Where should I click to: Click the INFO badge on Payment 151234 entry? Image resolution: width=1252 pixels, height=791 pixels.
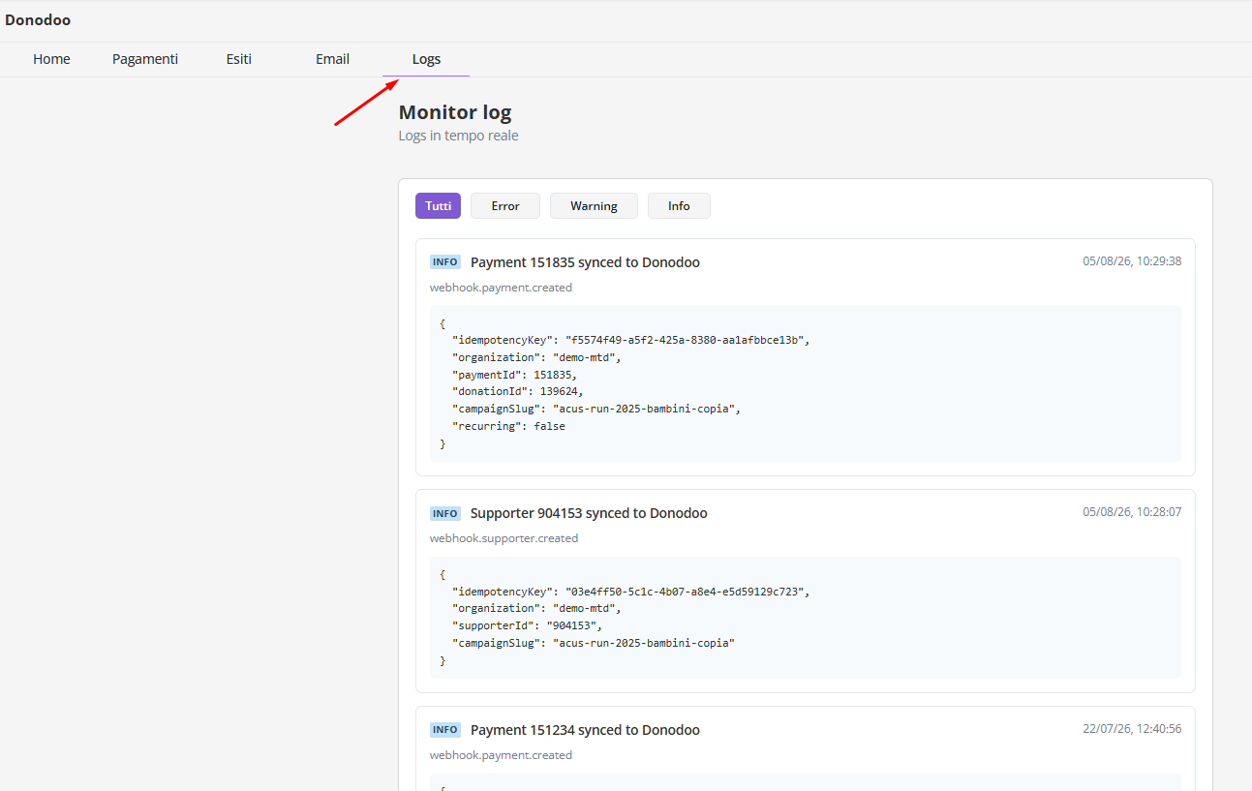point(445,730)
